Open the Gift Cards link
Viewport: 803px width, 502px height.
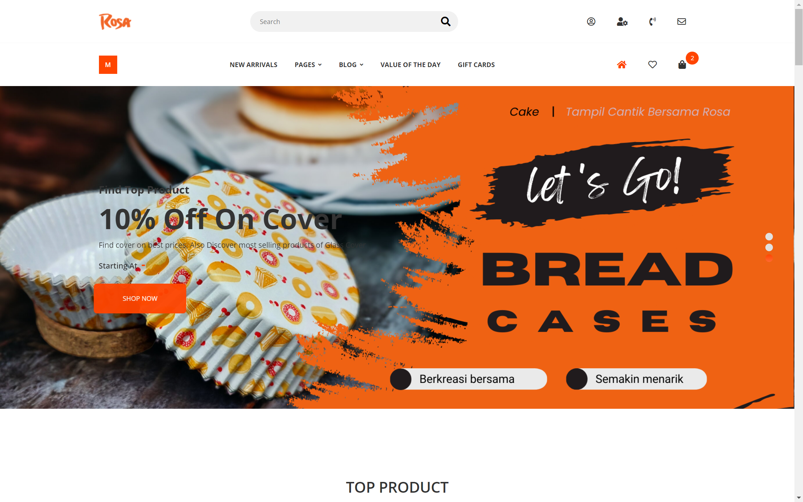point(476,65)
